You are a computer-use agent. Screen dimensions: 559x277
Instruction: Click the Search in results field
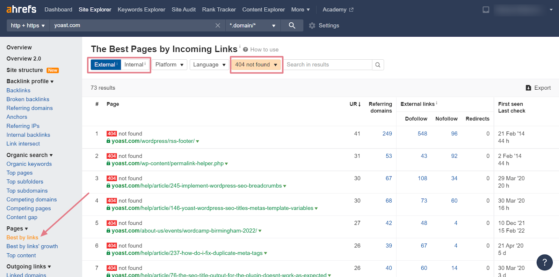tap(328, 65)
